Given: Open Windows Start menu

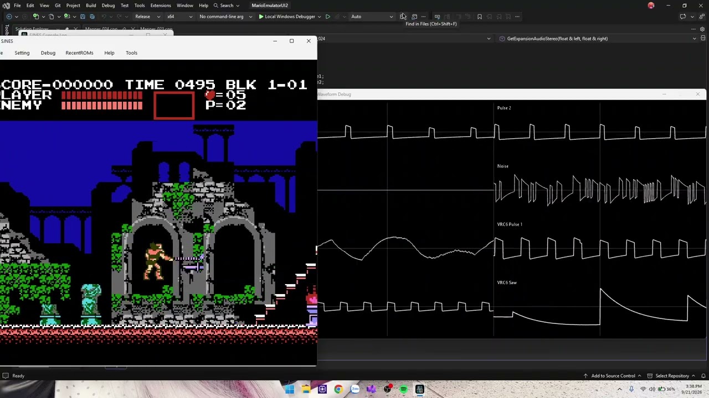Looking at the screenshot, I should point(290,389).
